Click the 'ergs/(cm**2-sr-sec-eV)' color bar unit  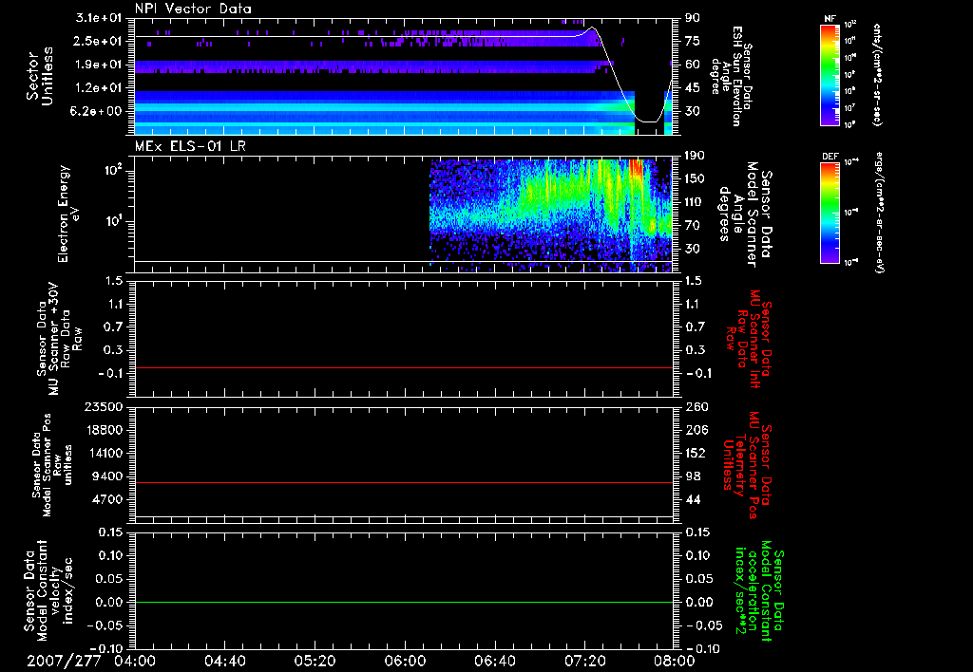(x=879, y=212)
